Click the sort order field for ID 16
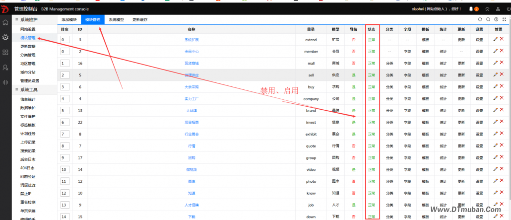511x220 pixels. (x=65, y=63)
